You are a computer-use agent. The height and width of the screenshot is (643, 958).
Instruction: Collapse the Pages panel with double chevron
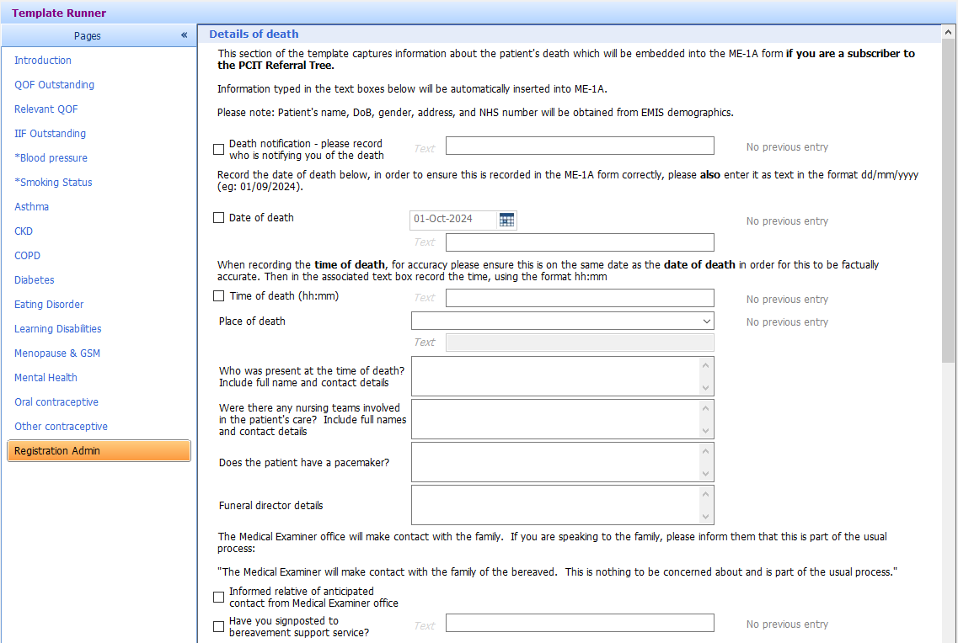pos(184,35)
